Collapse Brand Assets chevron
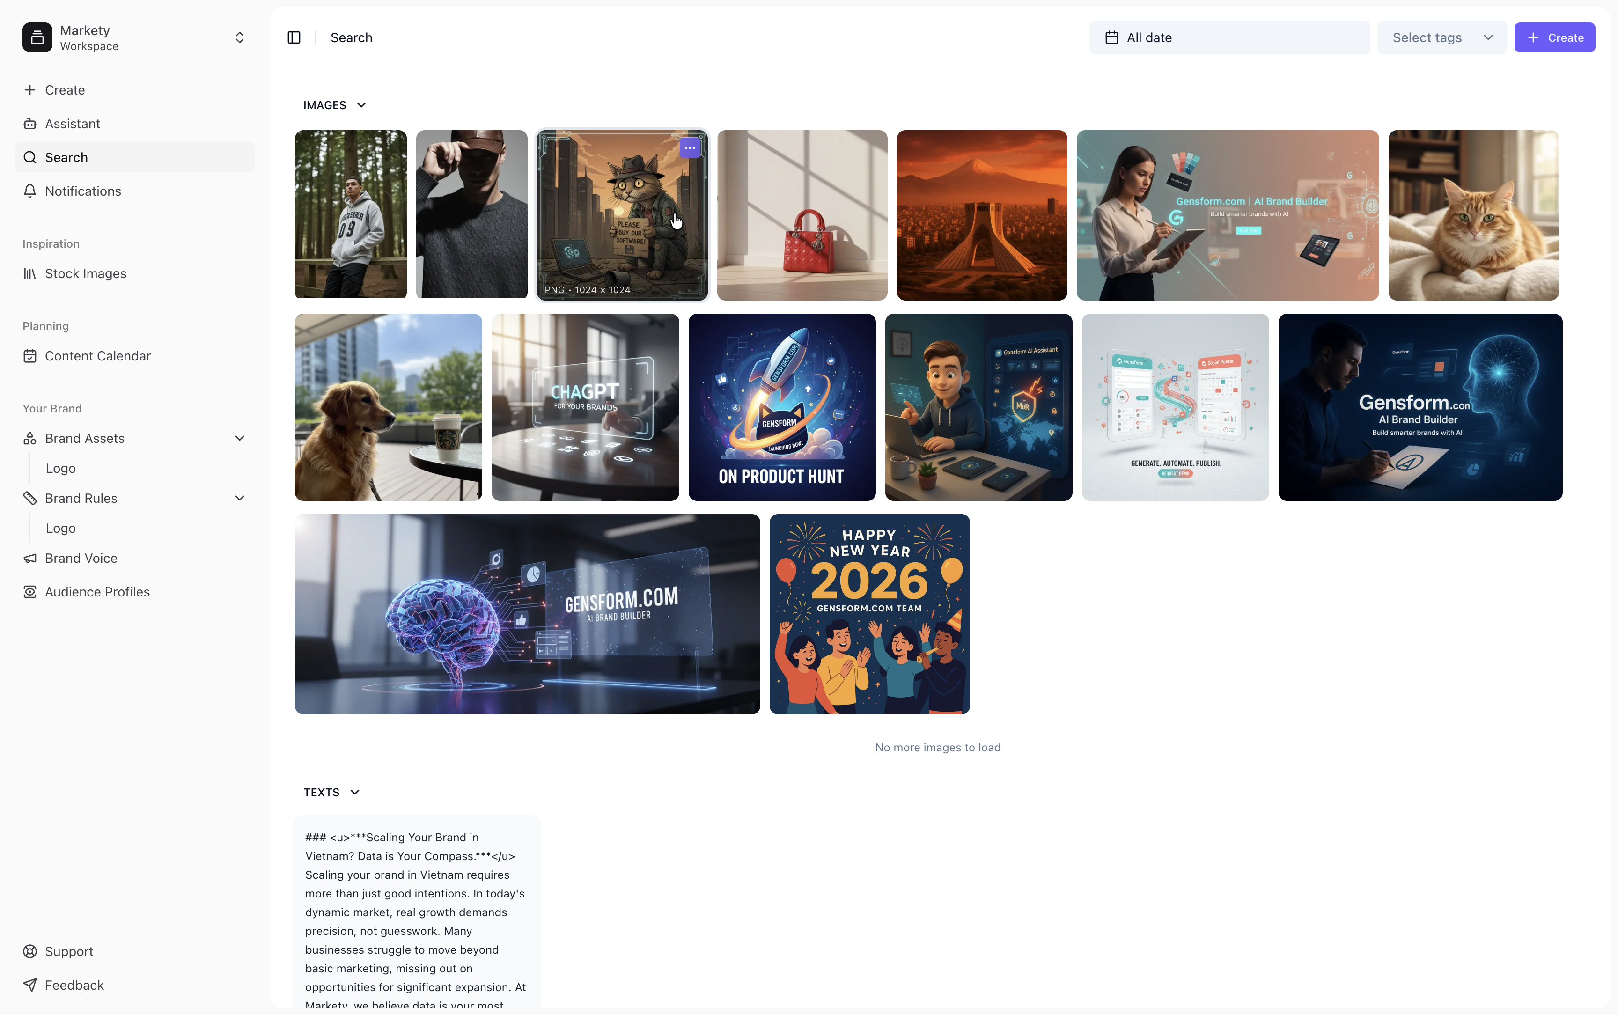The width and height of the screenshot is (1618, 1015). (240, 438)
